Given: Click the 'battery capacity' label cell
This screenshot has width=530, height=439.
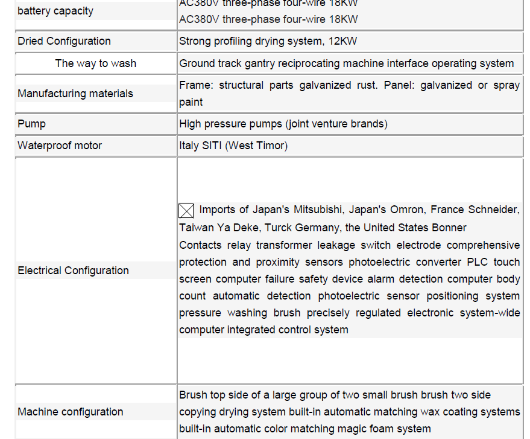Looking at the screenshot, I should pyautogui.click(x=55, y=11).
